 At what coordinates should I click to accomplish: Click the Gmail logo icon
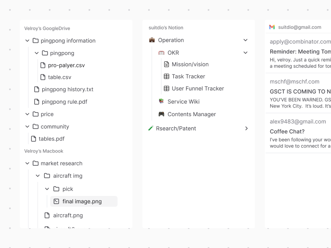[x=272, y=27]
